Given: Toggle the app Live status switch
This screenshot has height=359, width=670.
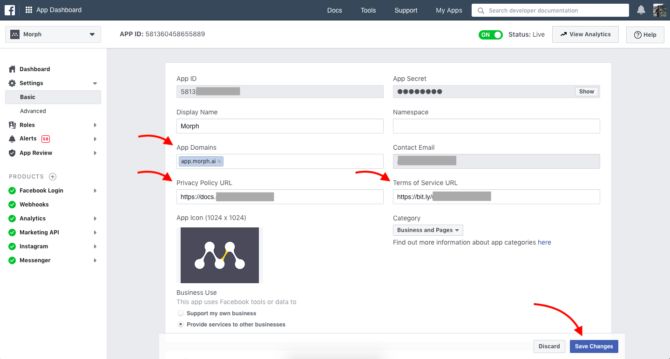Looking at the screenshot, I should (491, 34).
